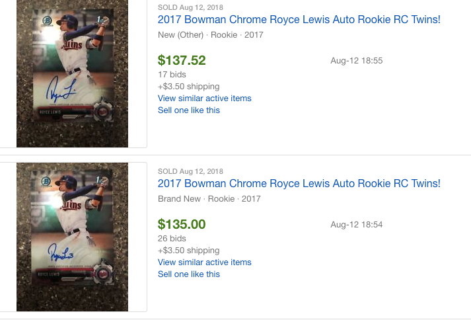The width and height of the screenshot is (471, 320).
Task: Click the $135.00 sold price
Action: click(x=182, y=225)
